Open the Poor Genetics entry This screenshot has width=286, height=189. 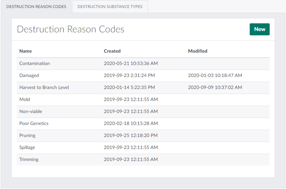point(34,123)
